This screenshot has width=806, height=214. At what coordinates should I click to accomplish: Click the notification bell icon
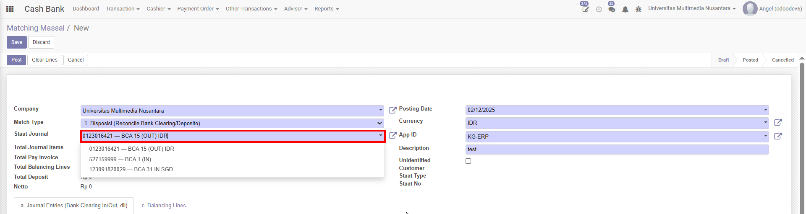(x=625, y=9)
